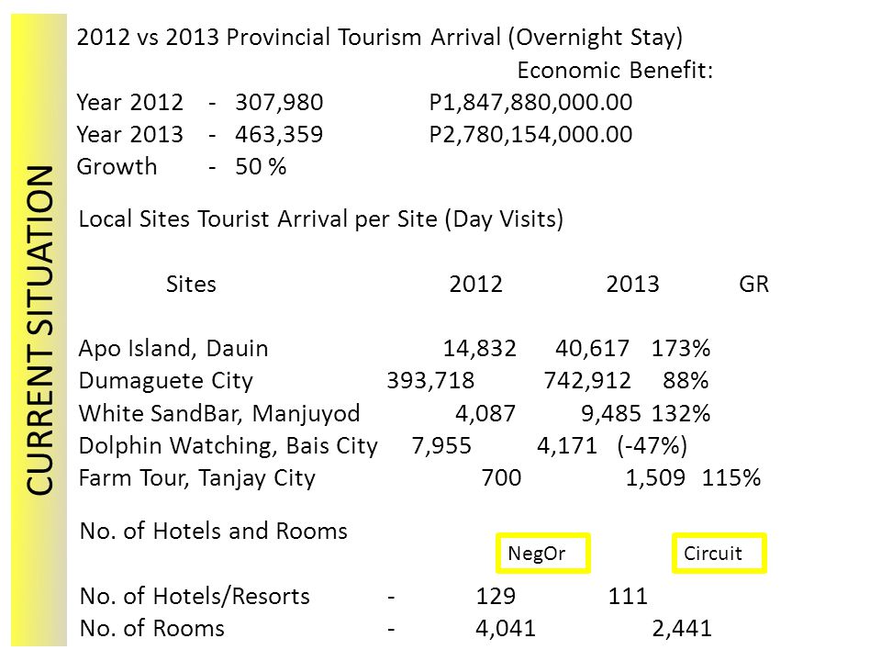The width and height of the screenshot is (881, 661).
Task: Click the Year 2013 arrival figure 463,359
Action: [279, 134]
